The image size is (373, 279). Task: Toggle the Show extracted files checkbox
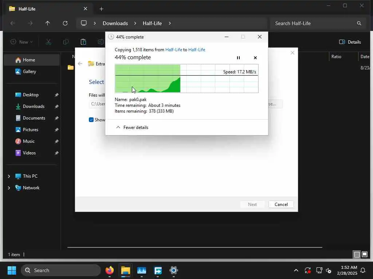tap(91, 120)
